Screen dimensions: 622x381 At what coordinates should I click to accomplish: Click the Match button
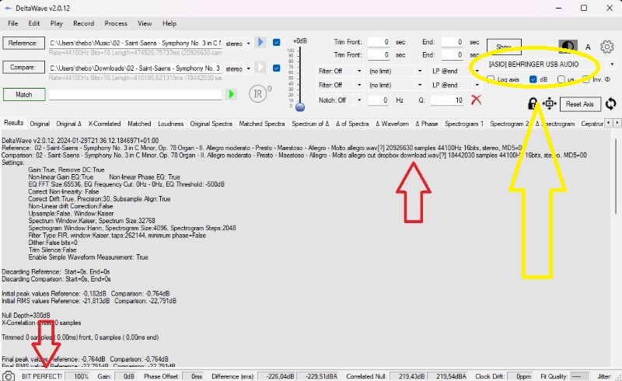pos(24,94)
